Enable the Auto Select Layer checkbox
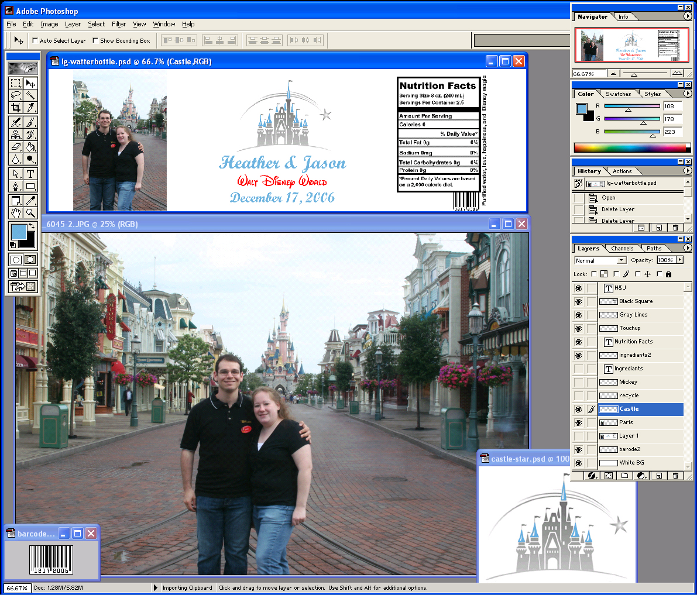This screenshot has height=595, width=697. pyautogui.click(x=35, y=41)
